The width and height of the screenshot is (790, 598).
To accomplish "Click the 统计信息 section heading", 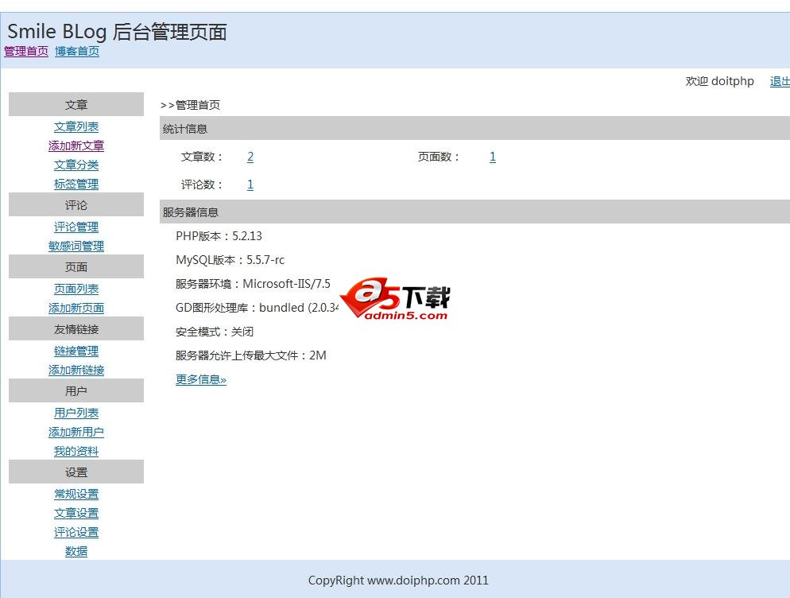I will coord(474,128).
